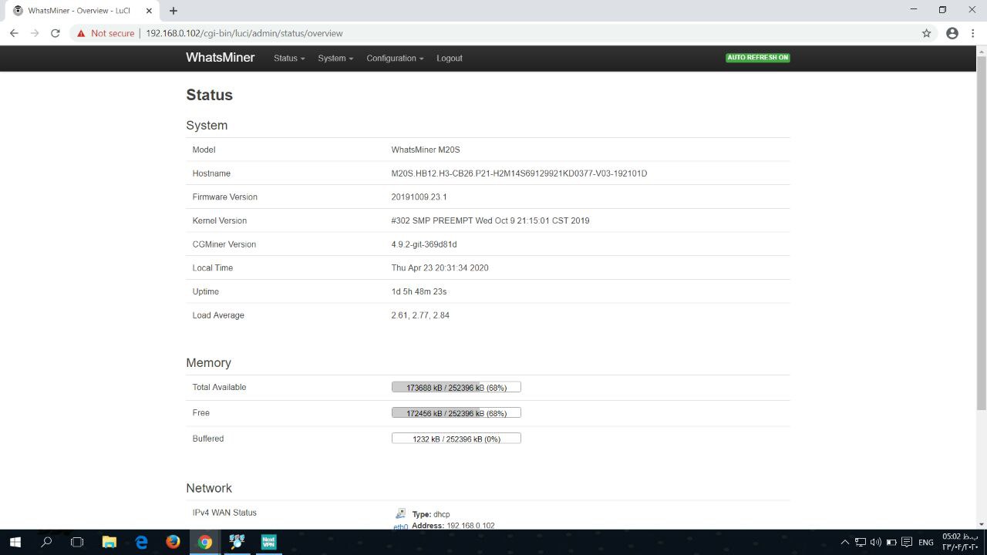Click the Not secure warning icon

coord(81,33)
